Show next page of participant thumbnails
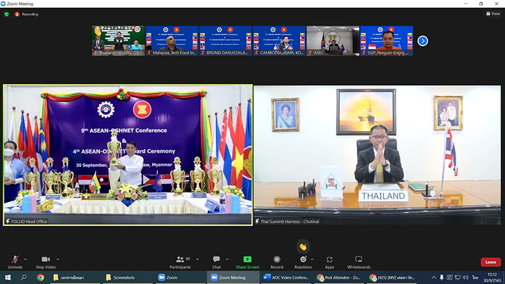The image size is (505, 284). click(423, 41)
